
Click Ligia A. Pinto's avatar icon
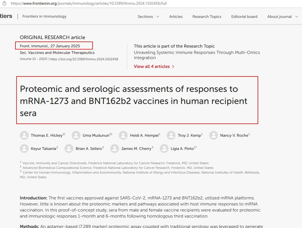click(x=164, y=149)
